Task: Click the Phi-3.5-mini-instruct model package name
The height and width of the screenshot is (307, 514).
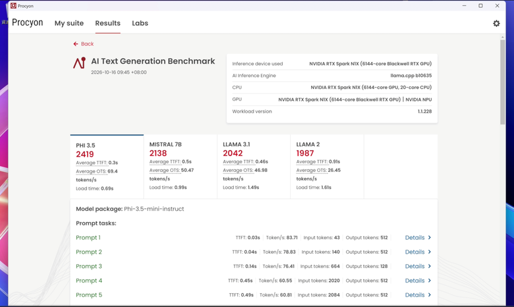Action: click(154, 209)
